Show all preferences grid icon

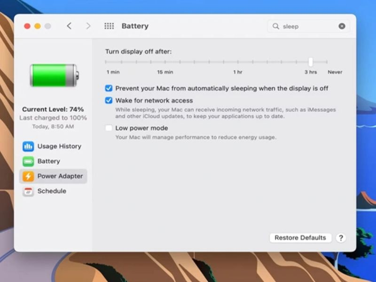pos(109,26)
